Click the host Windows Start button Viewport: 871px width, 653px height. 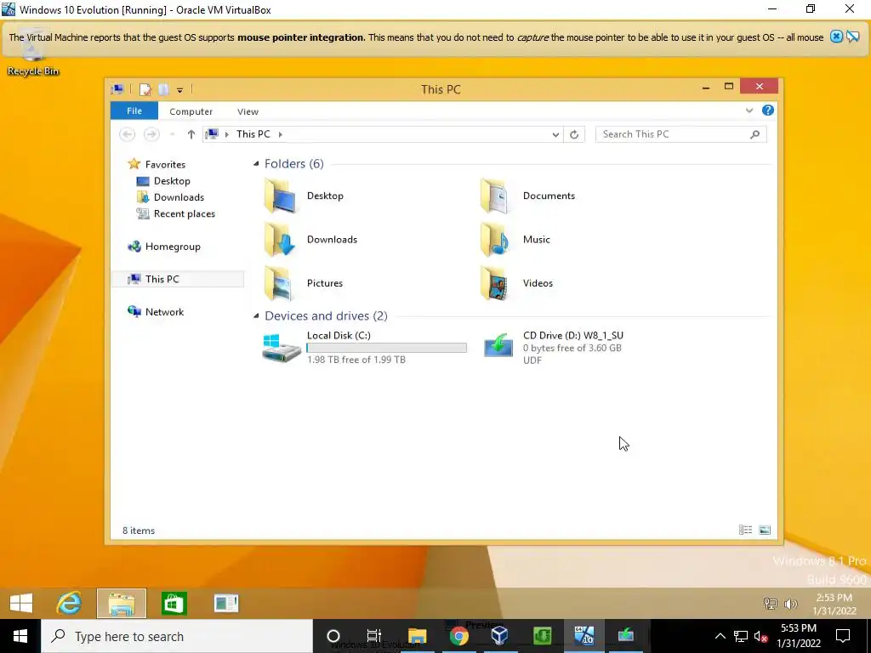pos(20,636)
